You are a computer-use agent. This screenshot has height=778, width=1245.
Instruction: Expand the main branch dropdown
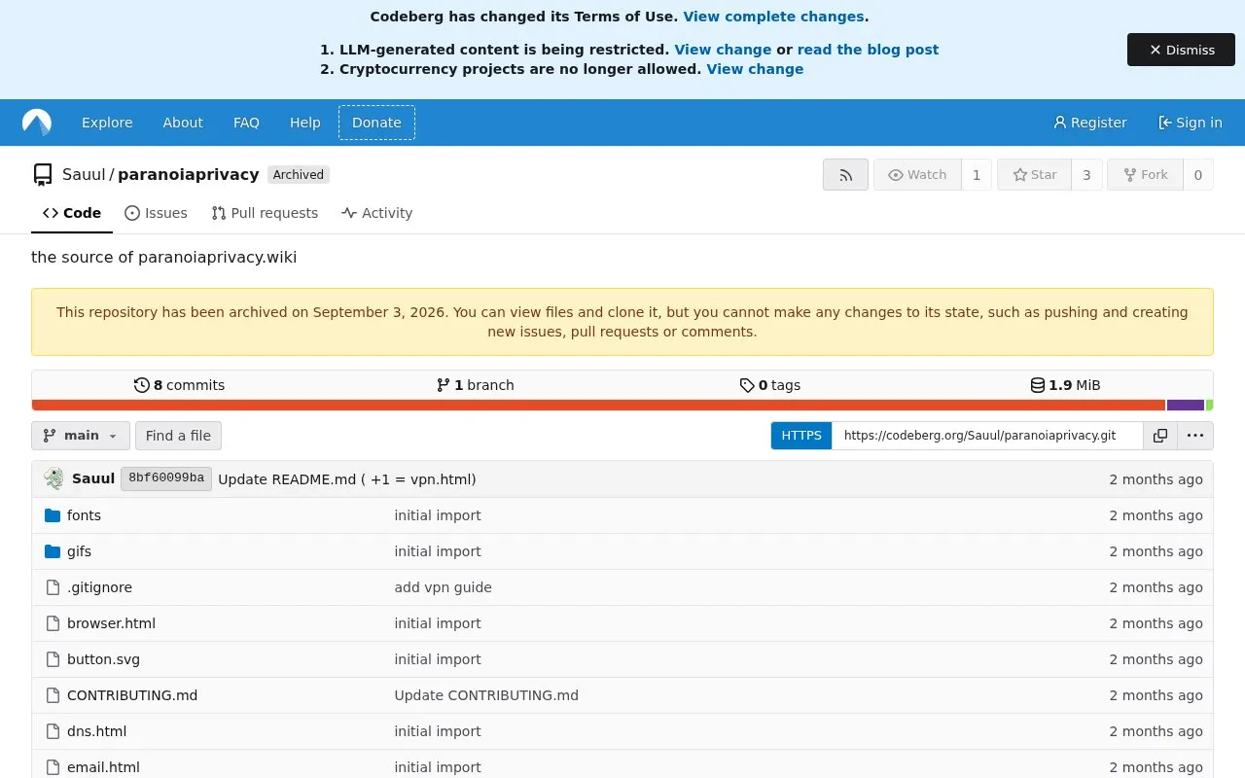pos(81,436)
